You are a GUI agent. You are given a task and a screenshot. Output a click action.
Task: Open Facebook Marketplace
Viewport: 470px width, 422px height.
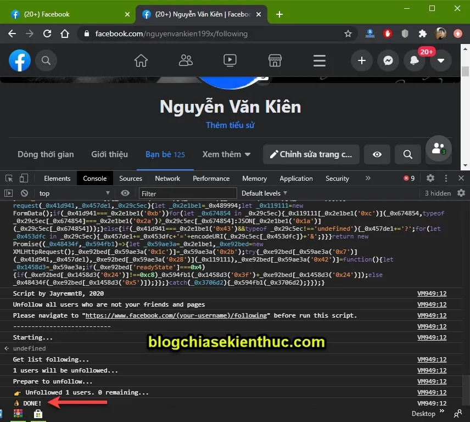[275, 60]
